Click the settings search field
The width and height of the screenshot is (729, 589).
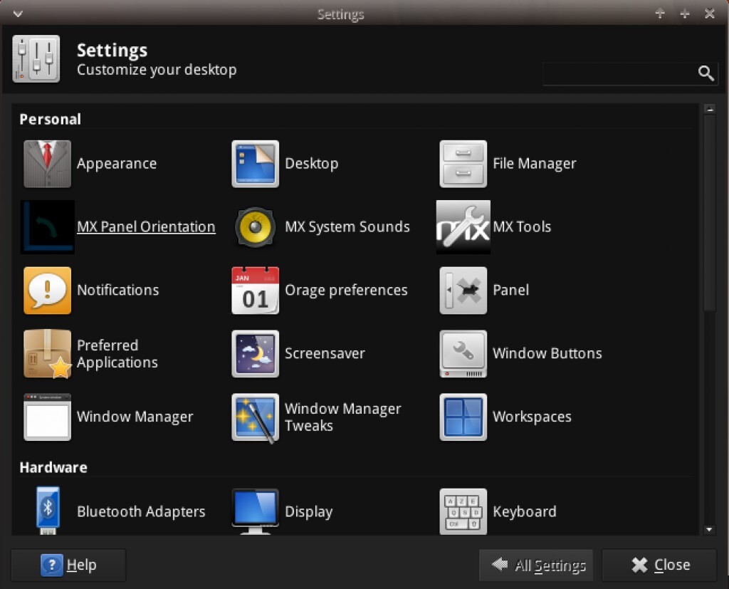point(619,73)
